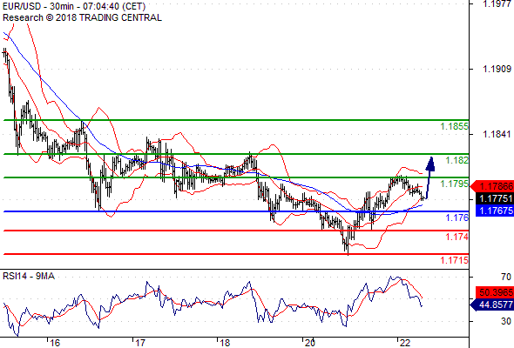Click the RSI14 - 9MA indicator title
Screen dimensions: 514x348
coord(29,277)
